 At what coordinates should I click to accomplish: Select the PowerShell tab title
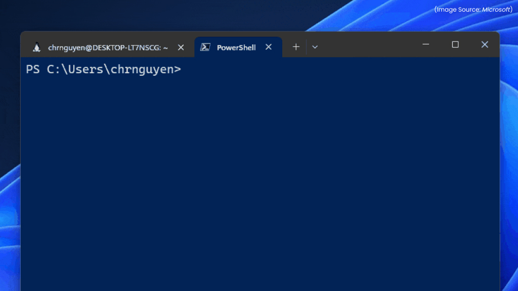coord(236,47)
